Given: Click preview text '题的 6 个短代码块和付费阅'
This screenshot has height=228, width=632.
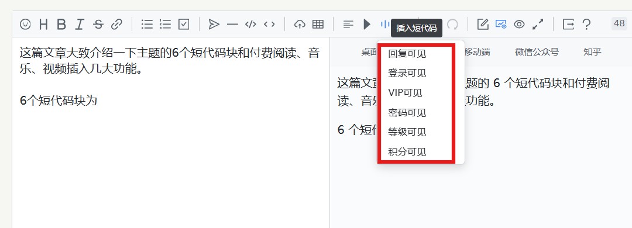Looking at the screenshot, I should pyautogui.click(x=538, y=84).
